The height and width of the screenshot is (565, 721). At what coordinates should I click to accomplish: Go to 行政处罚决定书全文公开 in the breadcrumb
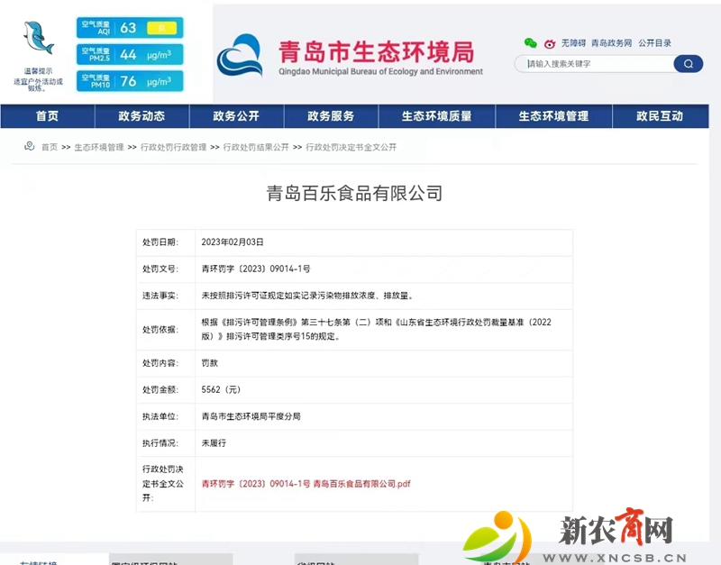coord(351,147)
